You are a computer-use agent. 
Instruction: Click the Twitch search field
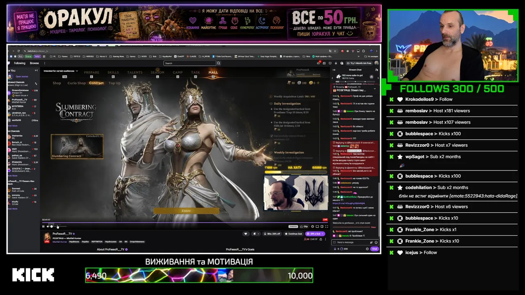189,63
